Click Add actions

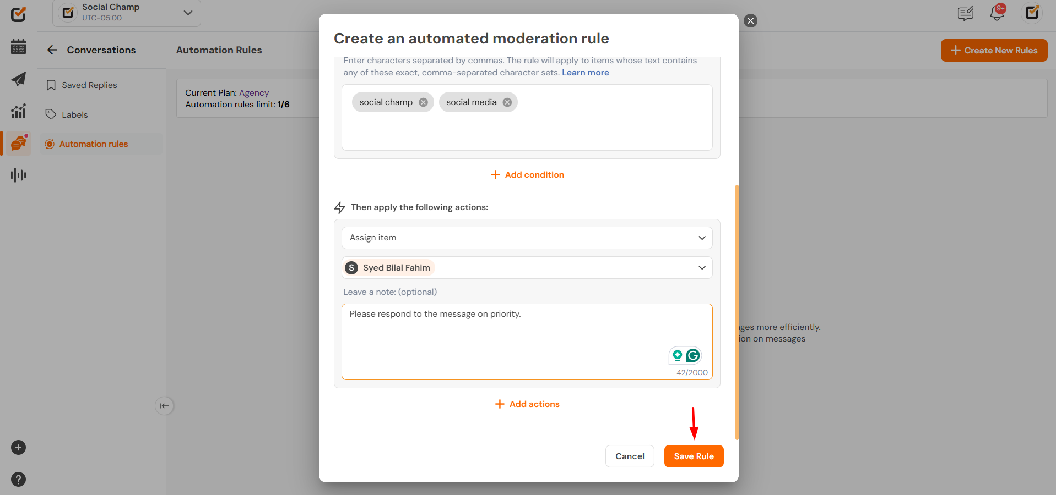(x=527, y=404)
